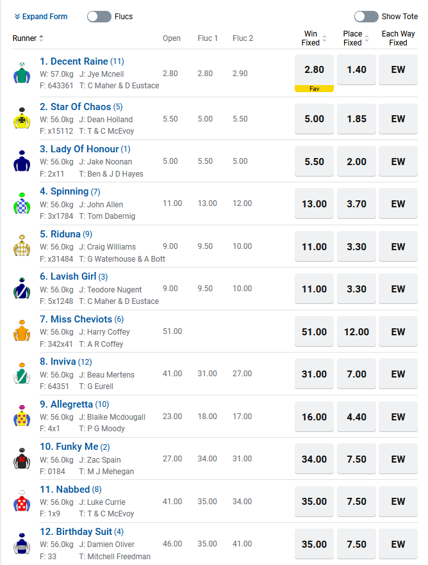The height and width of the screenshot is (565, 428).
Task: Expand Form details for all runners
Action: (41, 17)
